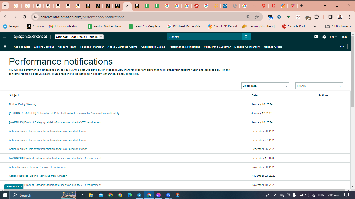
Task: Reload the page with browser refresh icon
Action: pos(24,17)
